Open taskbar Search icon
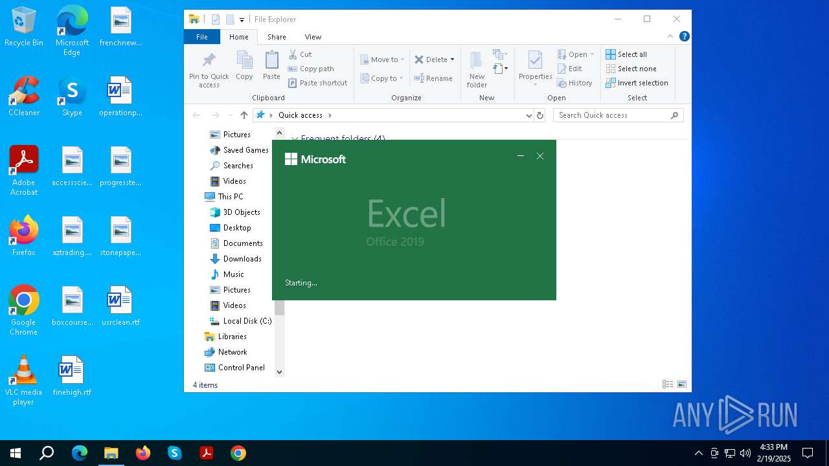 [47, 453]
